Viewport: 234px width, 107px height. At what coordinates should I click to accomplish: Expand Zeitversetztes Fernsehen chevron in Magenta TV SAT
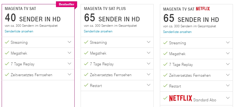[70, 74]
